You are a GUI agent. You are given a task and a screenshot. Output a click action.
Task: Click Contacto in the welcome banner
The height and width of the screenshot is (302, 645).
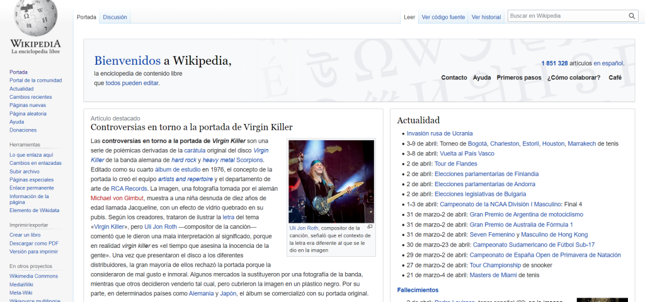[454, 77]
